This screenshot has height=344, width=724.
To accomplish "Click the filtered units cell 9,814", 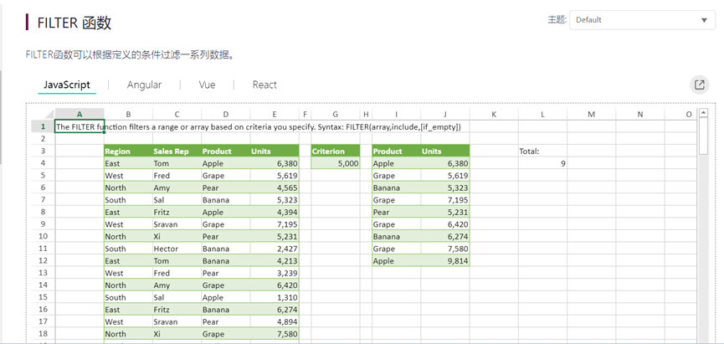I will click(x=445, y=261).
